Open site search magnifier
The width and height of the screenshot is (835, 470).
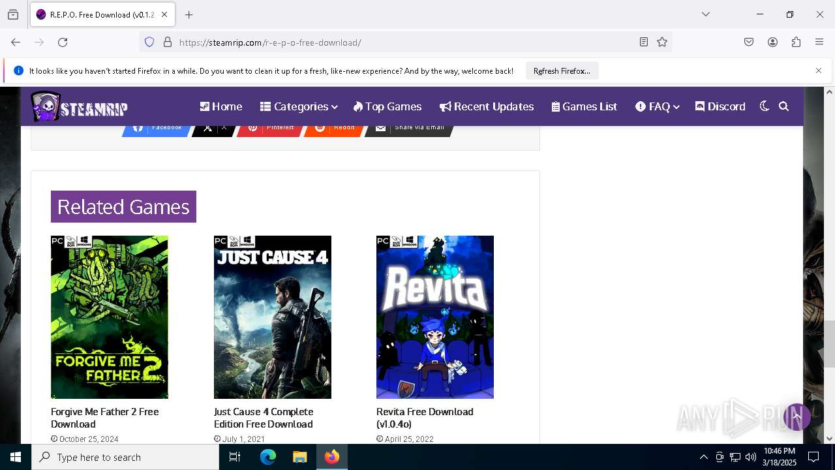784,106
